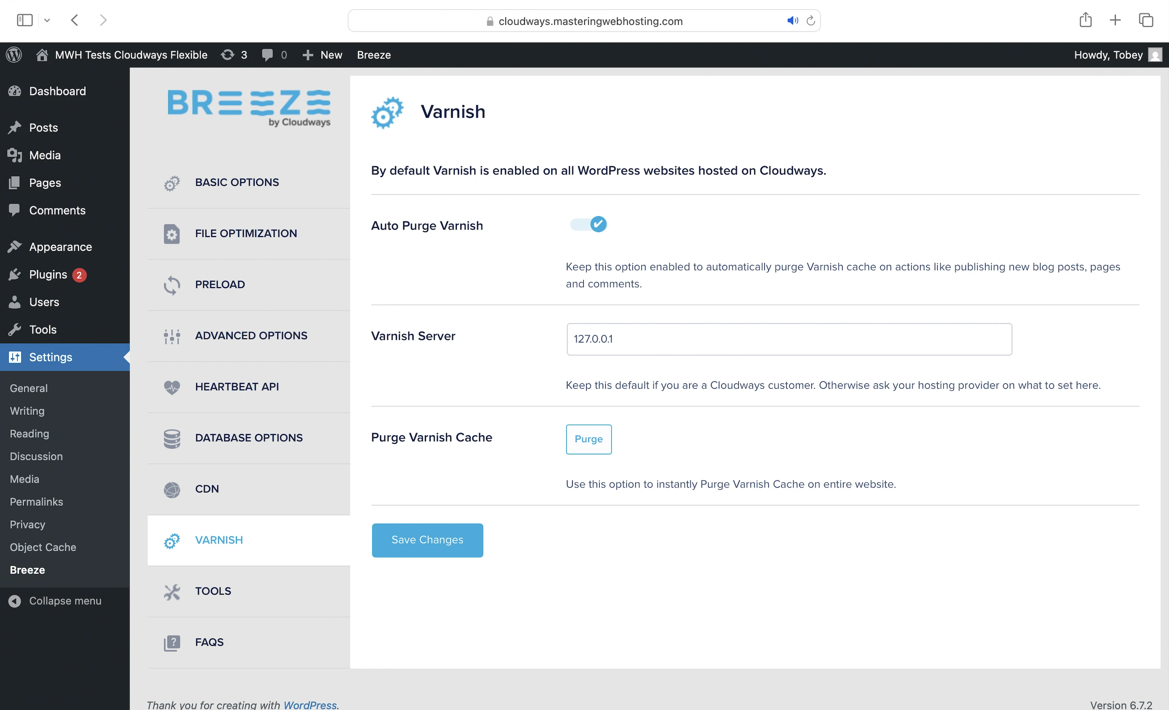The width and height of the screenshot is (1169, 710).
Task: Click the Database Options stack icon
Action: [171, 438]
